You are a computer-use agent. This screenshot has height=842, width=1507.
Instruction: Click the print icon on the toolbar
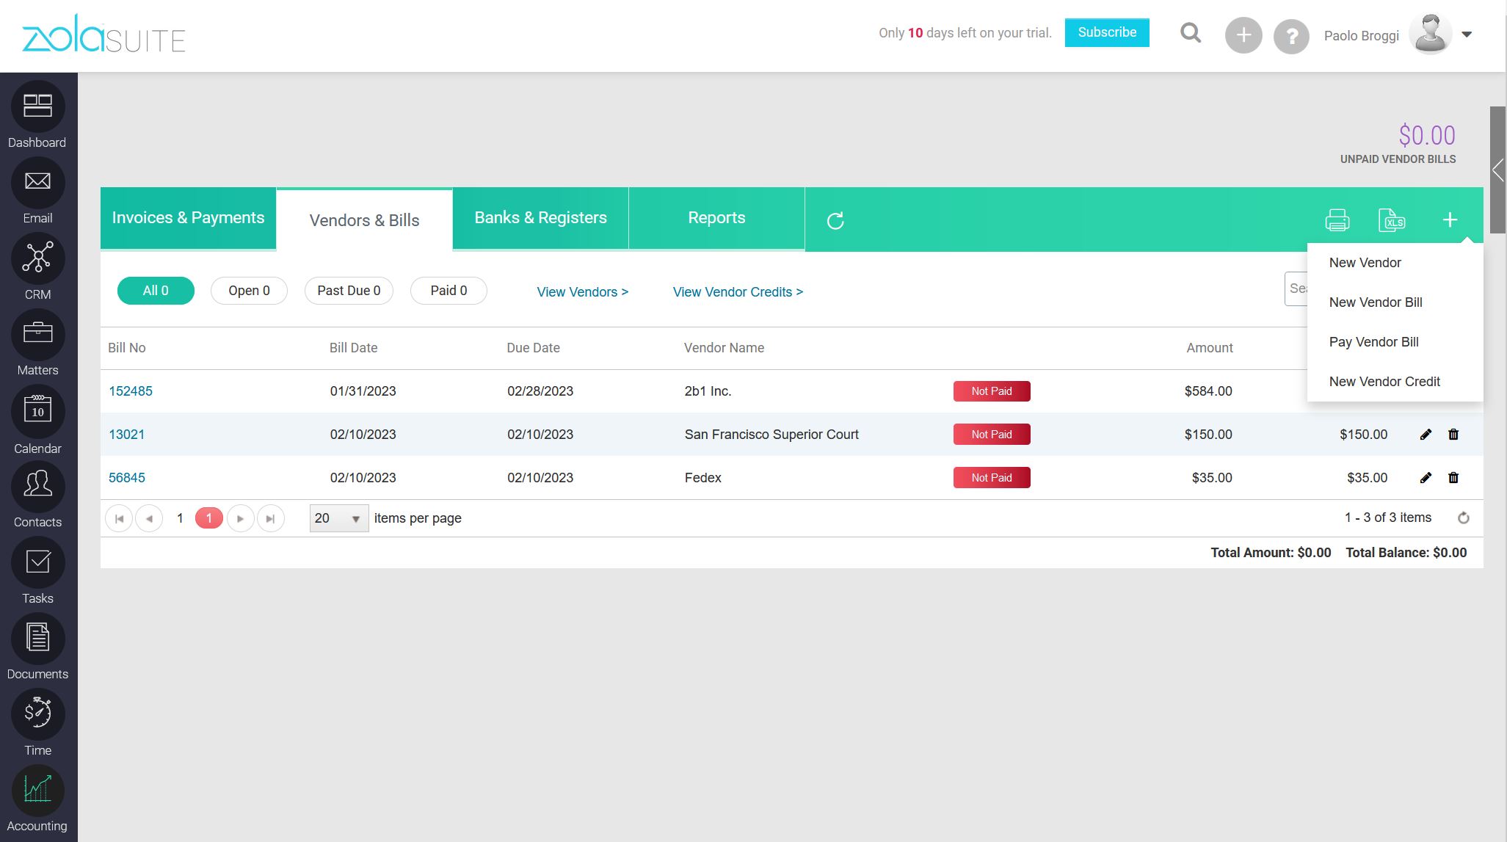pos(1337,219)
